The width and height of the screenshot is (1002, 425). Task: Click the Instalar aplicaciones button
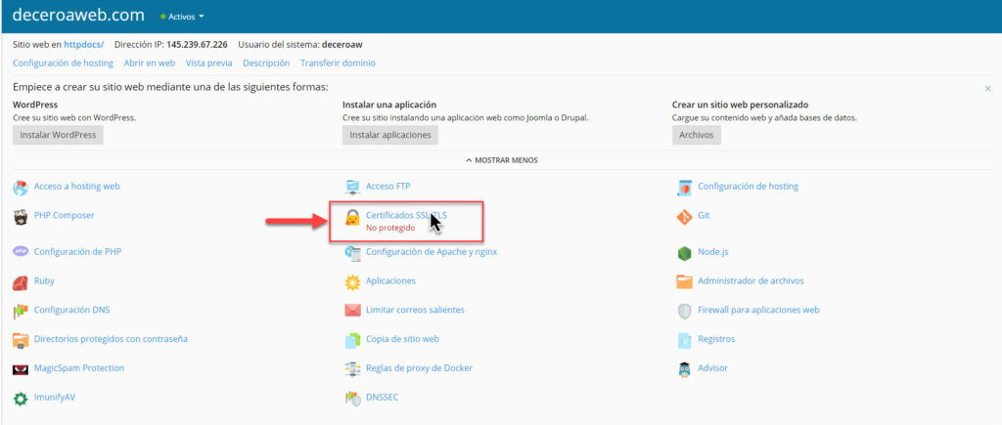click(x=390, y=135)
